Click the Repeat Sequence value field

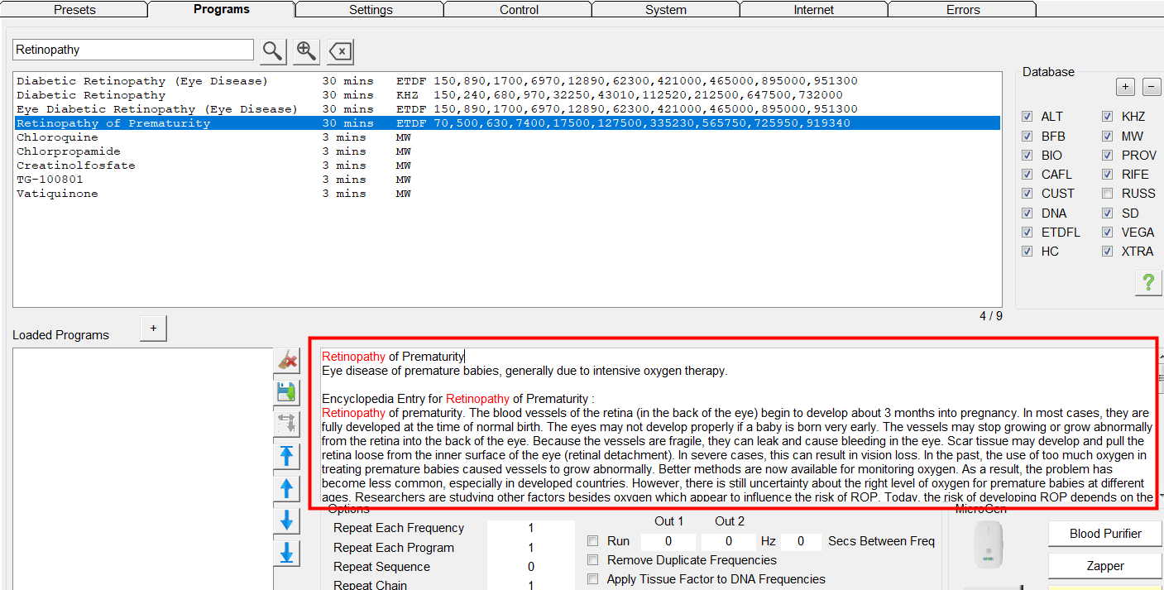tap(530, 567)
